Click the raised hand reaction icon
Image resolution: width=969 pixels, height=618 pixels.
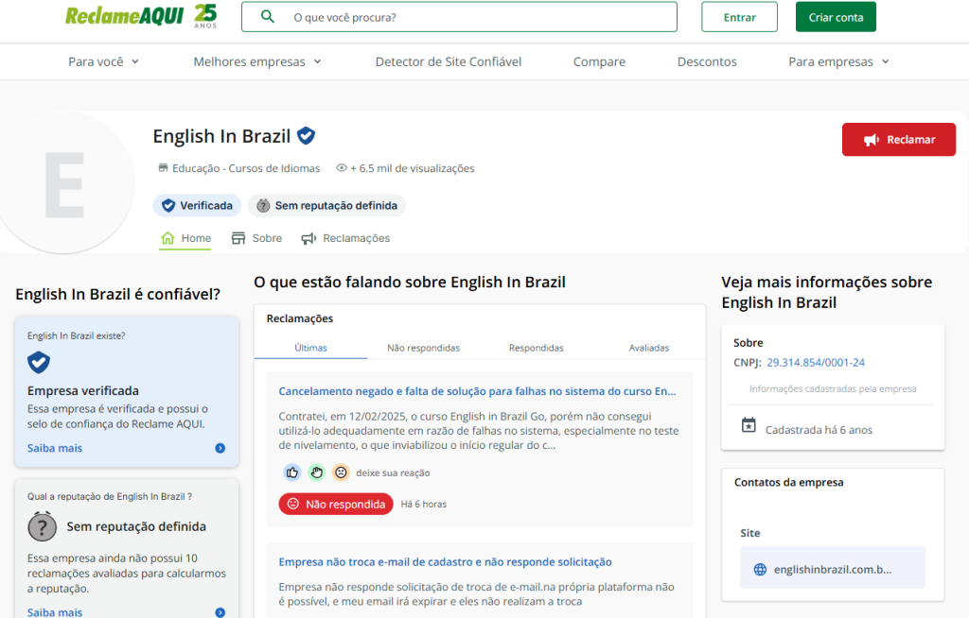point(316,472)
